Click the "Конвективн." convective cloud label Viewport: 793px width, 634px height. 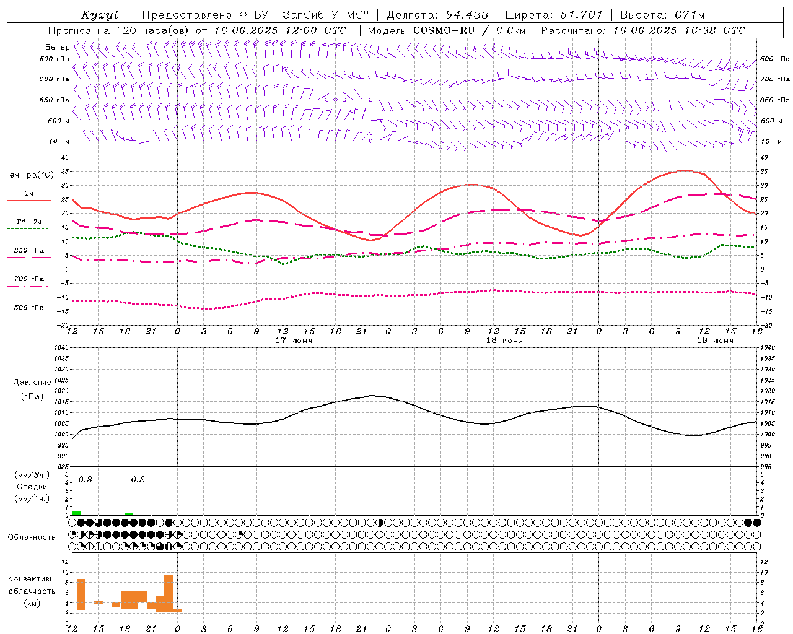point(32,579)
